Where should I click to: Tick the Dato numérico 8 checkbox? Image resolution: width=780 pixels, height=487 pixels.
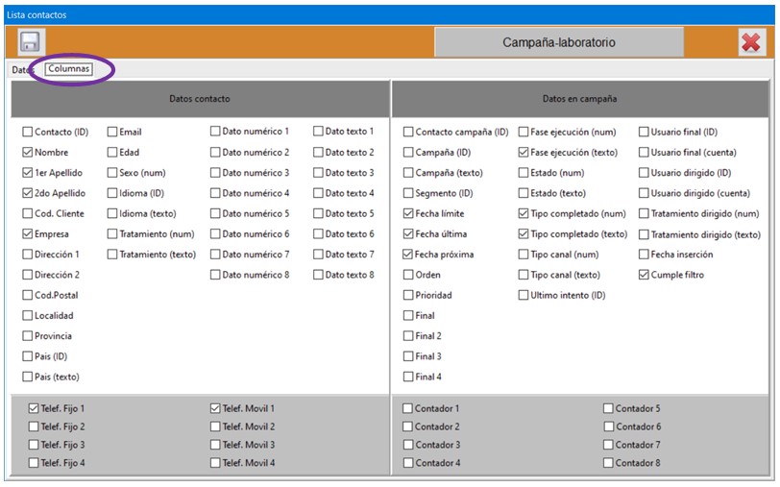click(215, 275)
